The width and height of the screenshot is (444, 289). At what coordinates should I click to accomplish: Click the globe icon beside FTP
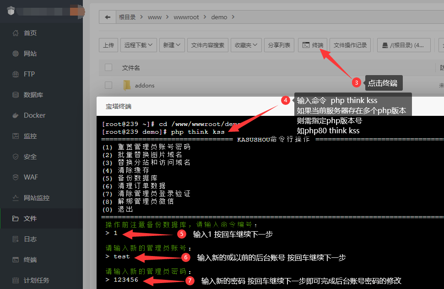[16, 74]
